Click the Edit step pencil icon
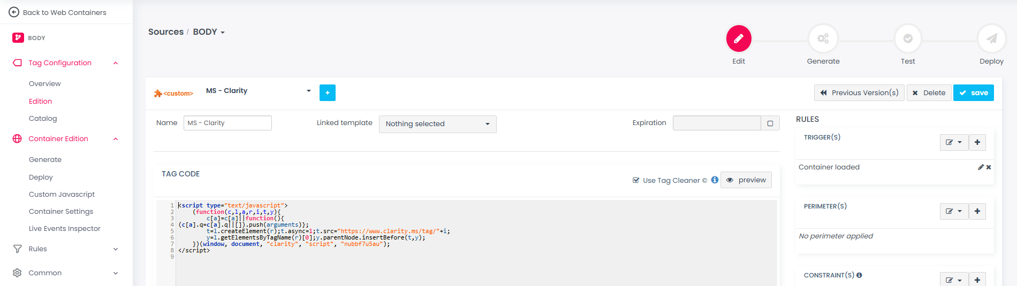The height and width of the screenshot is (286, 1017). [x=739, y=38]
